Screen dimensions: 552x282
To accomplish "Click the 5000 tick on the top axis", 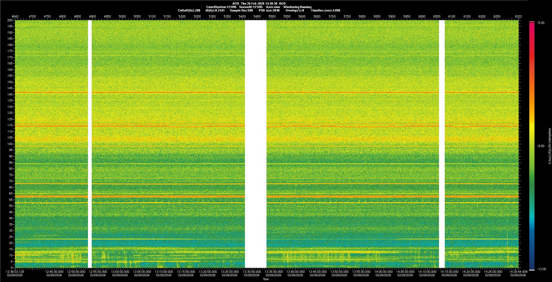I will pyautogui.click(x=122, y=16).
